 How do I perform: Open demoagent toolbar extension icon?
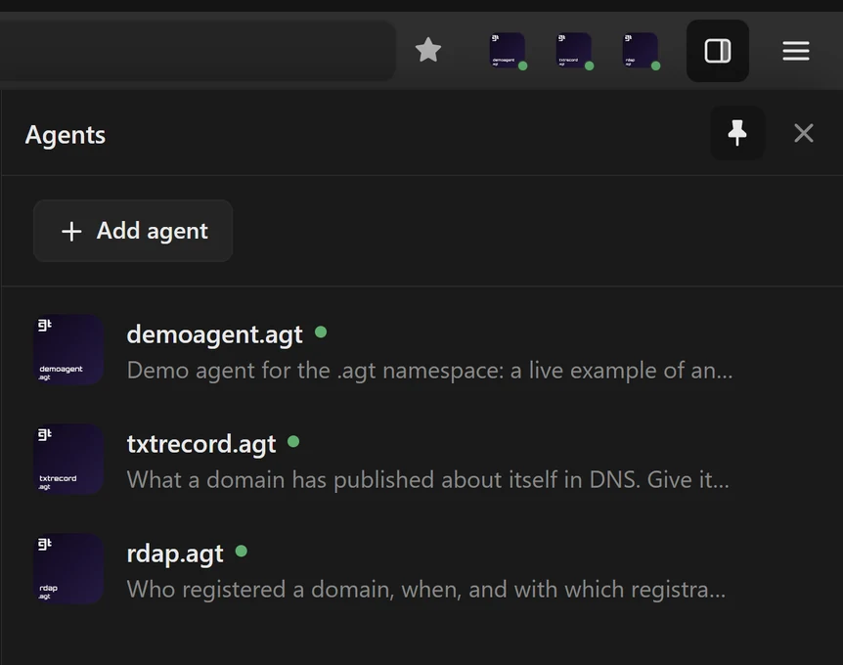point(508,51)
